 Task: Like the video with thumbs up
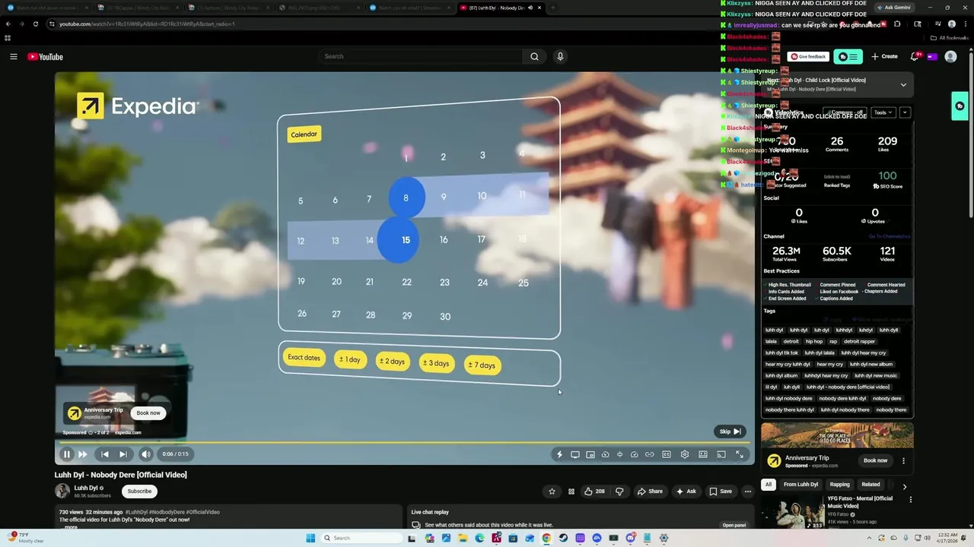point(594,492)
